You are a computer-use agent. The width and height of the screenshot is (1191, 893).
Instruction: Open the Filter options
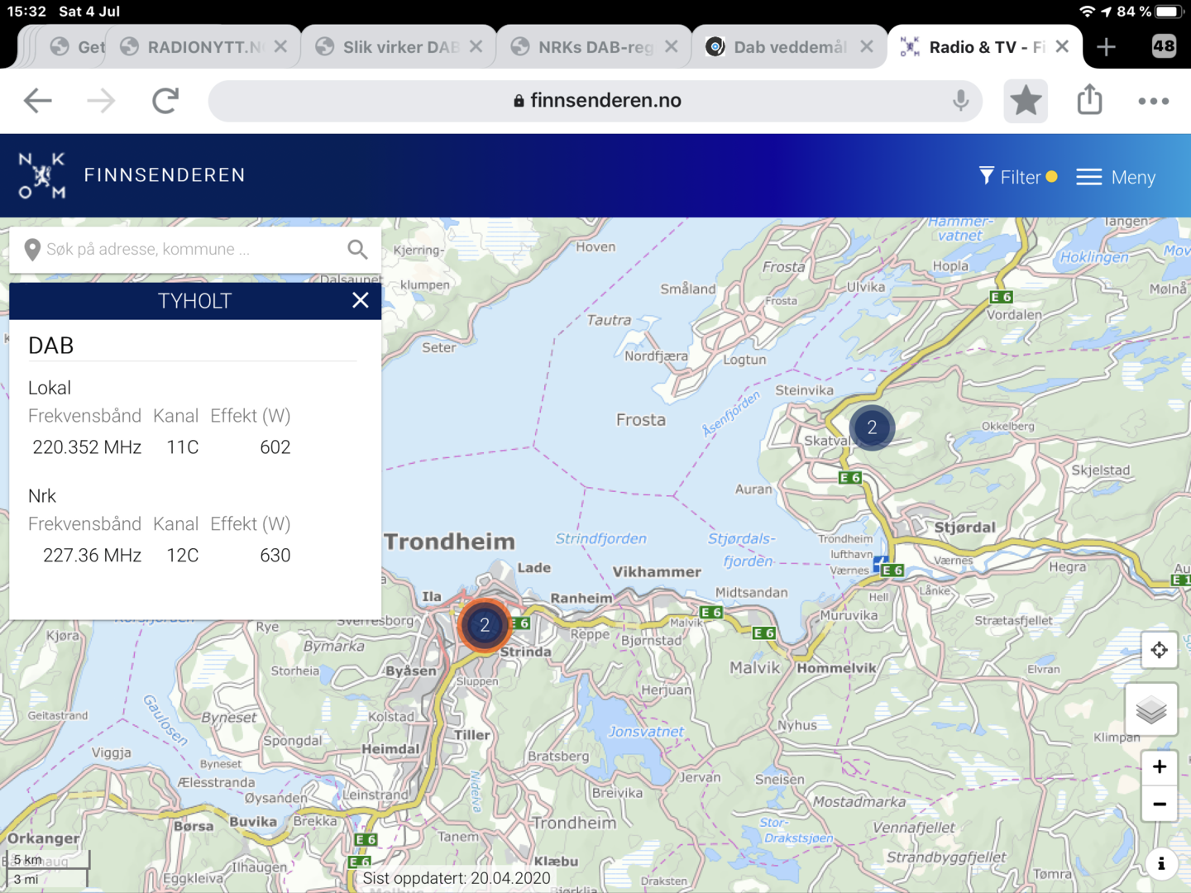(x=1017, y=177)
